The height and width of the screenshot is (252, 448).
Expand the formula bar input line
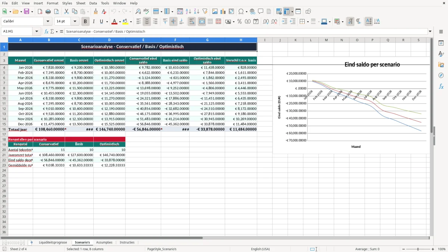point(430,31)
